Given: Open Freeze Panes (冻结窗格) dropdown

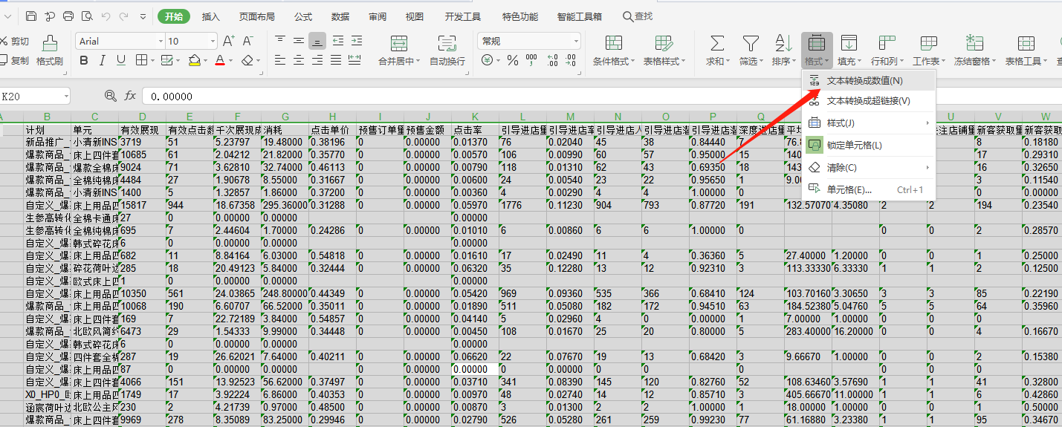Looking at the screenshot, I should click(975, 51).
